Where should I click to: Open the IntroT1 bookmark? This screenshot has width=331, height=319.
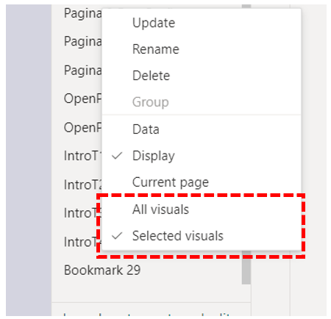pos(83,156)
